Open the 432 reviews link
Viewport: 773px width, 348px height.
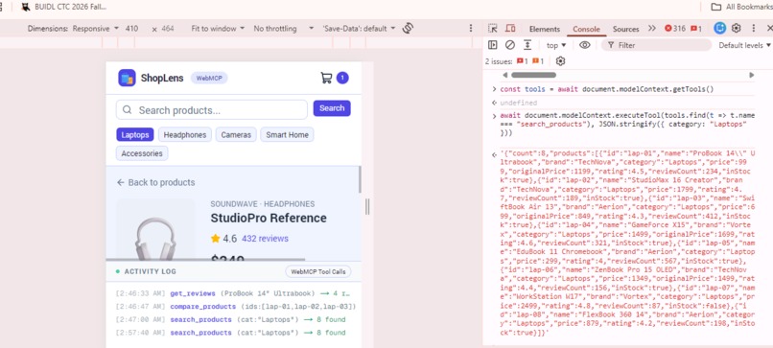(265, 239)
